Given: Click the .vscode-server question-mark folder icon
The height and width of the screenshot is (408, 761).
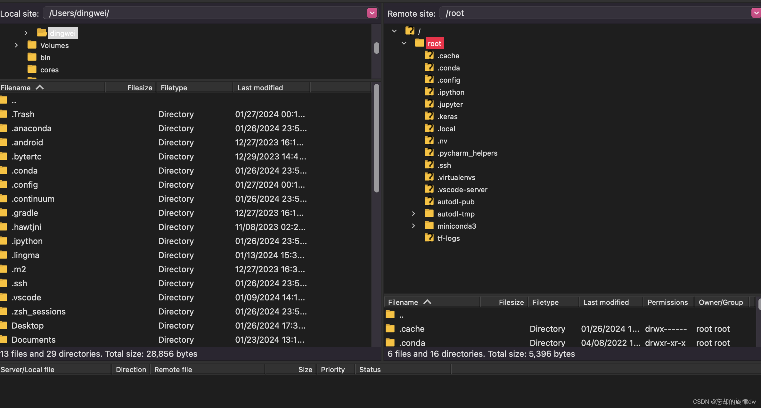Looking at the screenshot, I should pyautogui.click(x=429, y=189).
